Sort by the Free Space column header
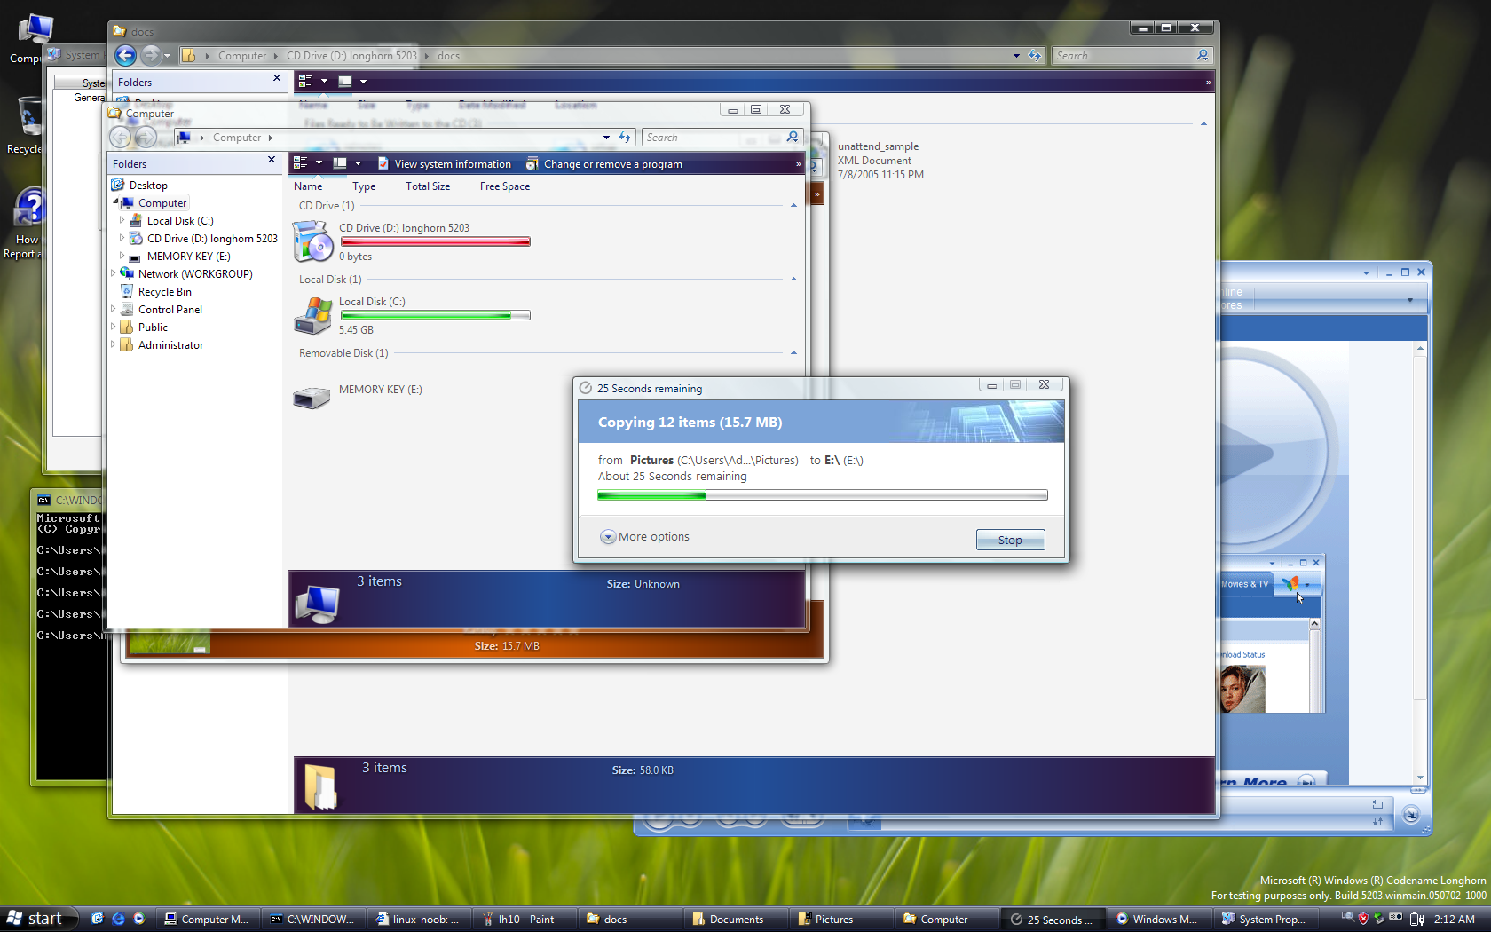Image resolution: width=1491 pixels, height=932 pixels. 505,186
